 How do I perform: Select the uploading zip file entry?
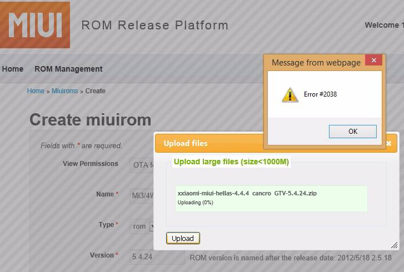pos(271,199)
